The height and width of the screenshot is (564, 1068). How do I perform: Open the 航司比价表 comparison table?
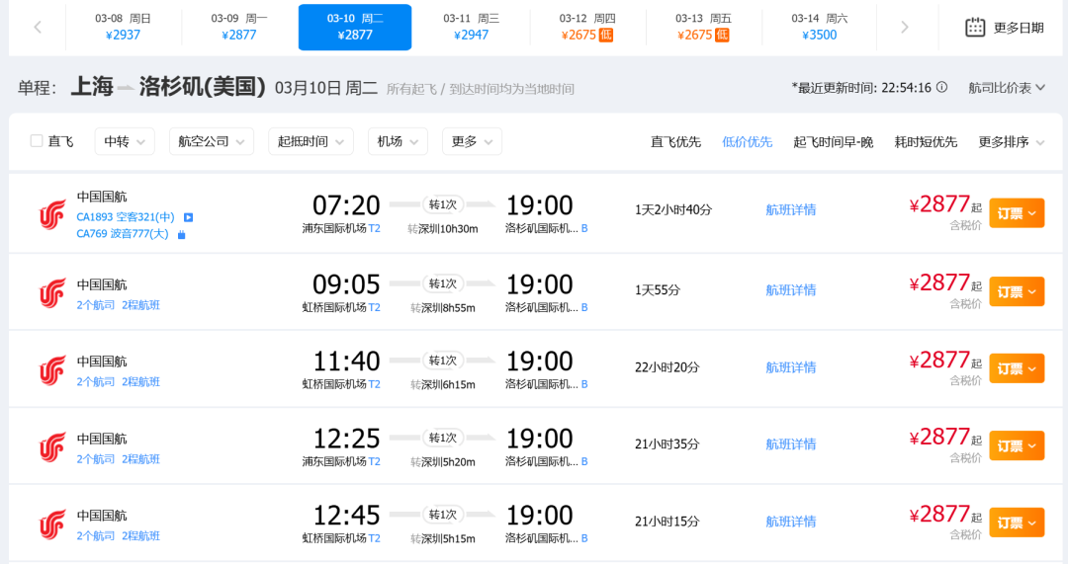(x=1007, y=87)
